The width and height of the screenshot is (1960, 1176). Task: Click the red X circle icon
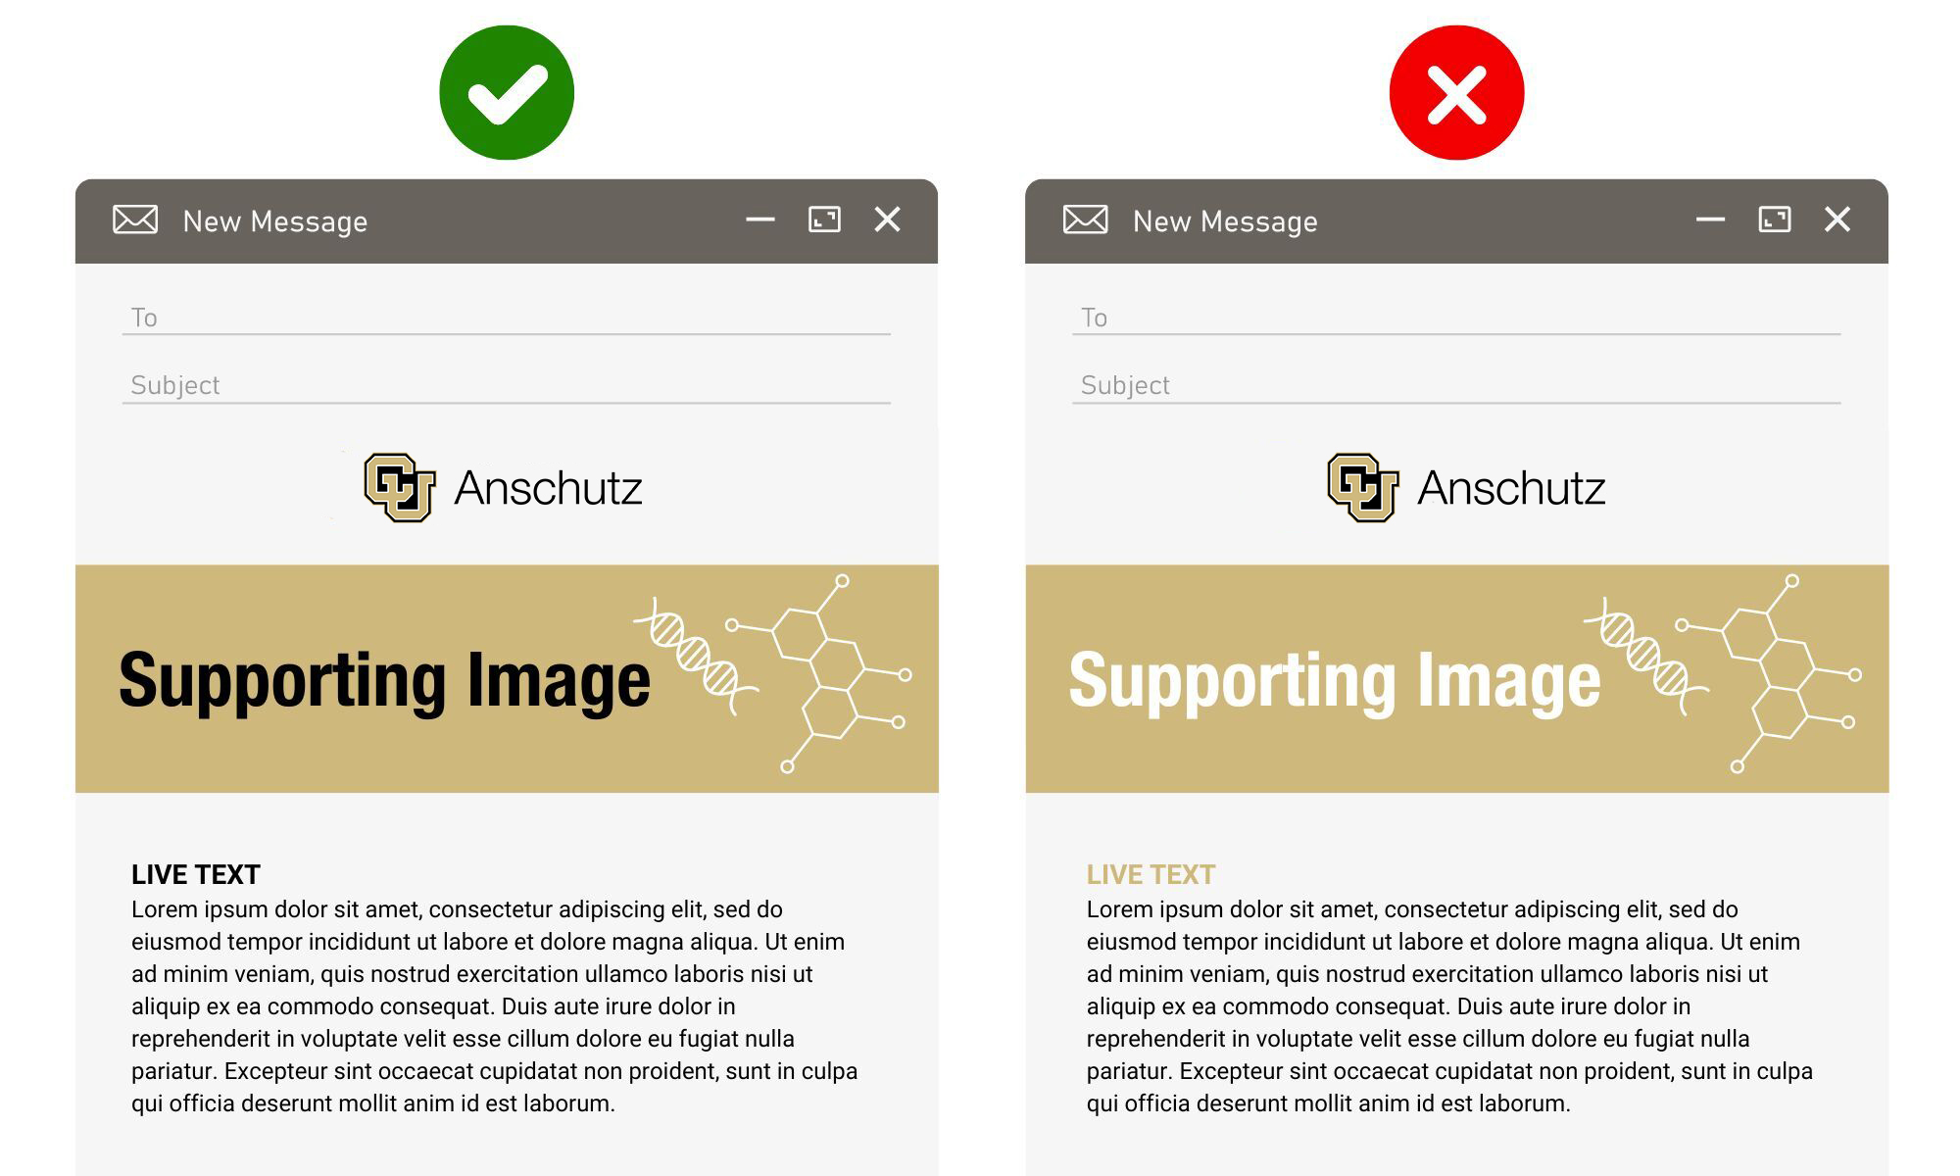[1457, 93]
